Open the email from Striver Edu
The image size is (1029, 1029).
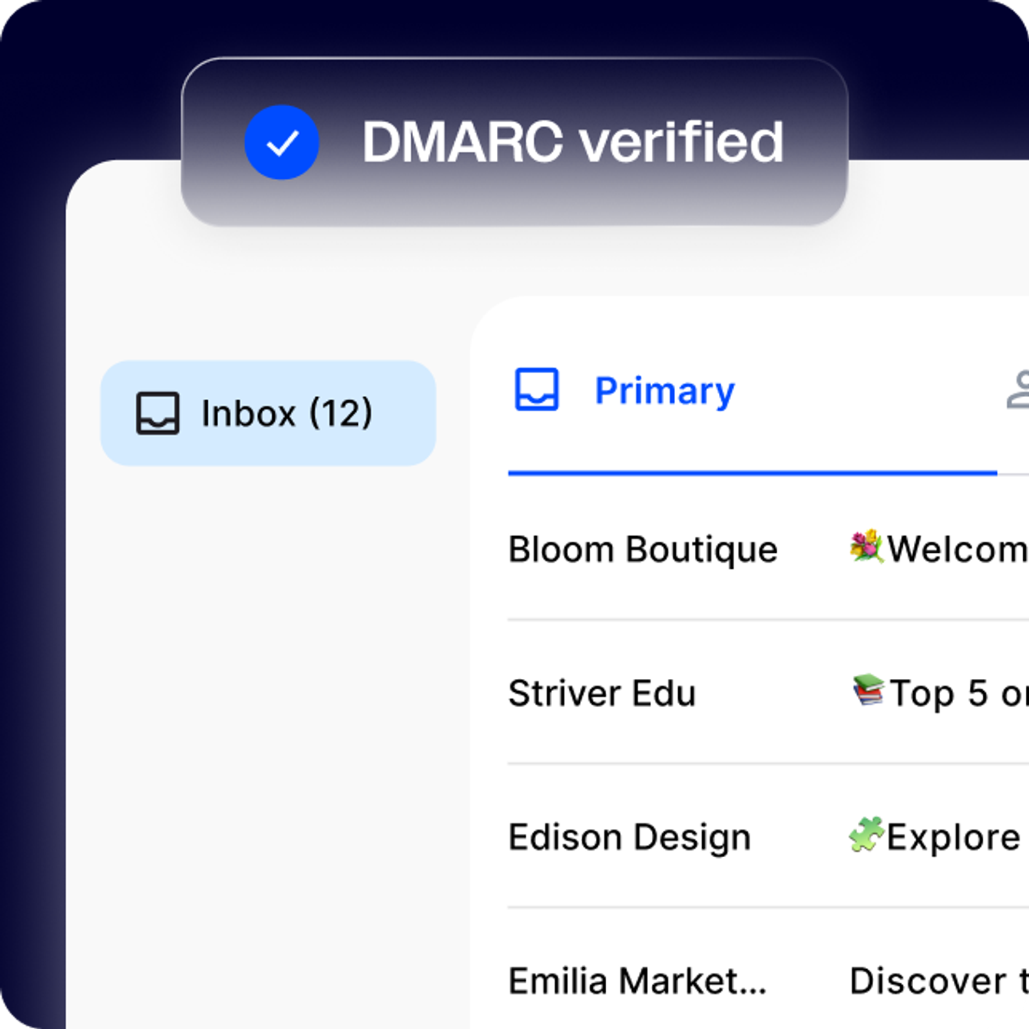[602, 694]
